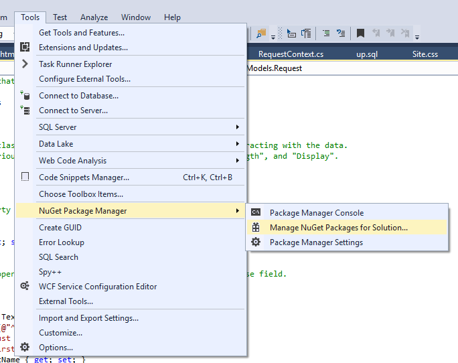Click the Package Manager Settings gear icon
The image size is (458, 363).
256,242
